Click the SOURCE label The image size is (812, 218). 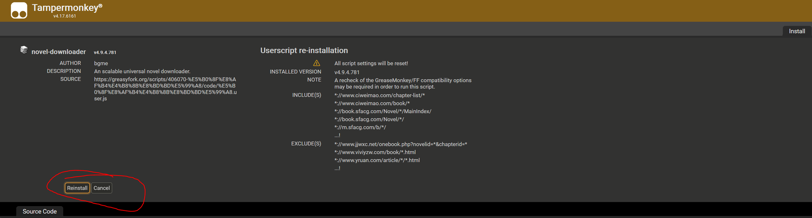71,79
